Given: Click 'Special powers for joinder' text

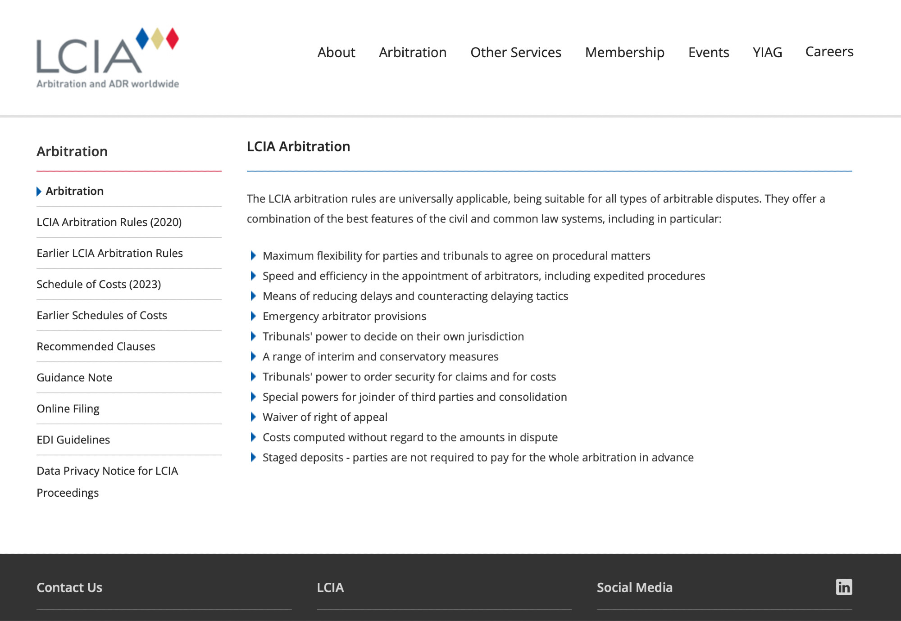Looking at the screenshot, I should pyautogui.click(x=414, y=397).
